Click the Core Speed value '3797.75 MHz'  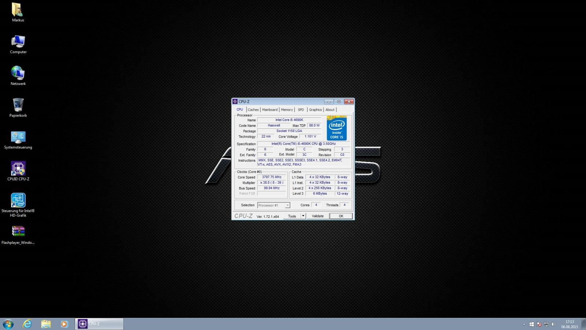(x=272, y=177)
